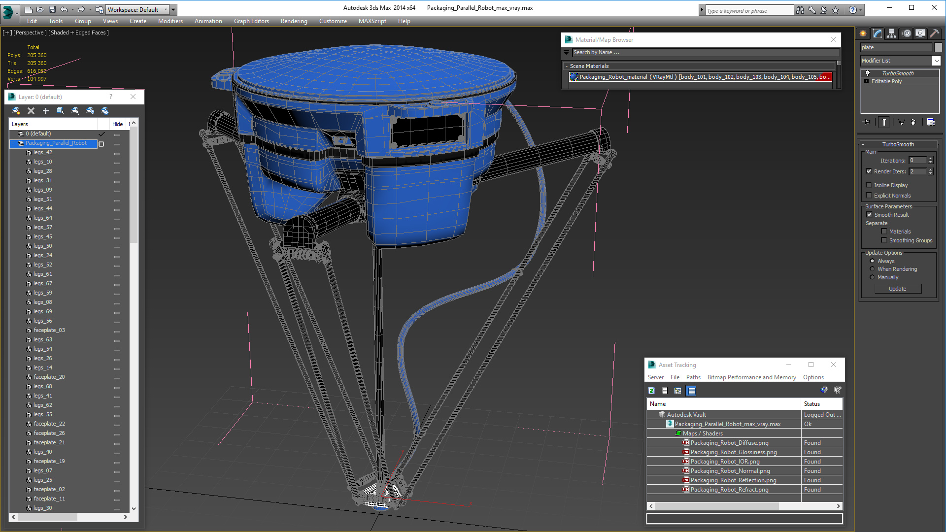Switch to the Utilities hammer panel
This screenshot has width=946, height=532.
[934, 33]
